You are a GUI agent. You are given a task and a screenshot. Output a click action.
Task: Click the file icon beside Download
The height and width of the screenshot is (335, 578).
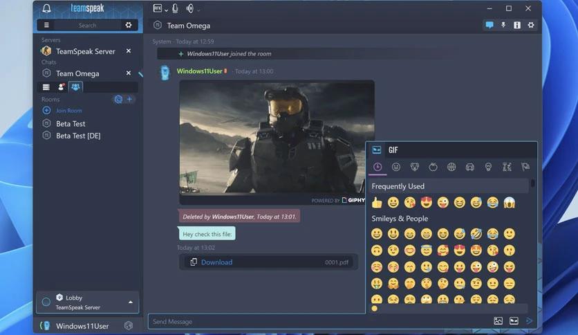[x=194, y=262]
